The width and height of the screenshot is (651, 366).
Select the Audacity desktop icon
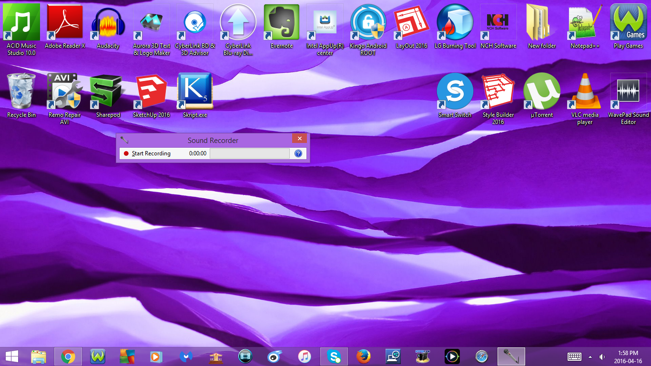pos(108,27)
